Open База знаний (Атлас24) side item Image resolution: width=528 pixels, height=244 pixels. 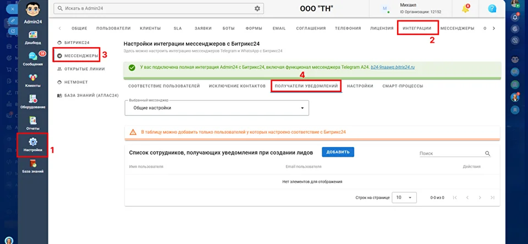(x=88, y=95)
